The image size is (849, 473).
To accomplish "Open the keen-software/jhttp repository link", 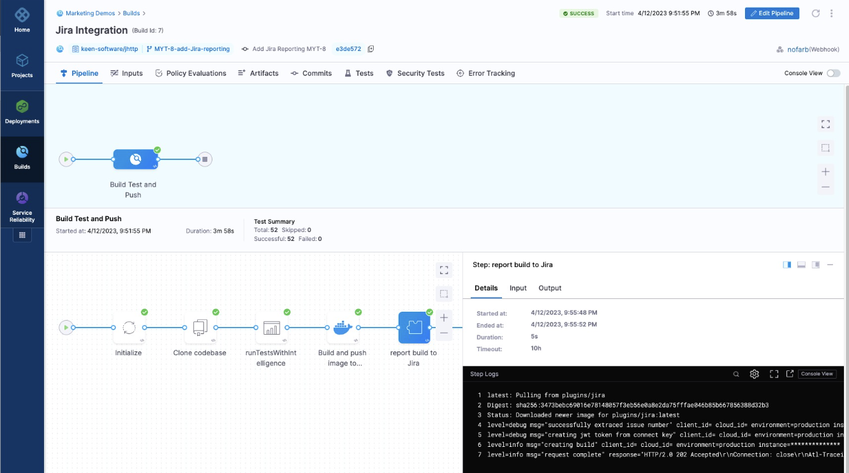I will (x=106, y=49).
